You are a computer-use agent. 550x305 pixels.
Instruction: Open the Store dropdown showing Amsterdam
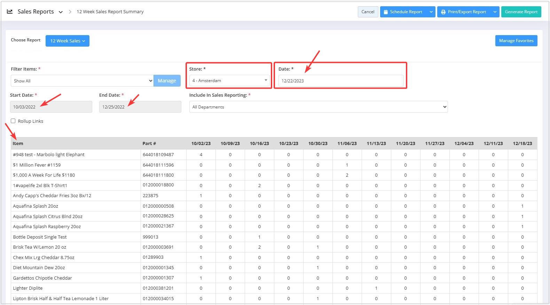pyautogui.click(x=229, y=81)
